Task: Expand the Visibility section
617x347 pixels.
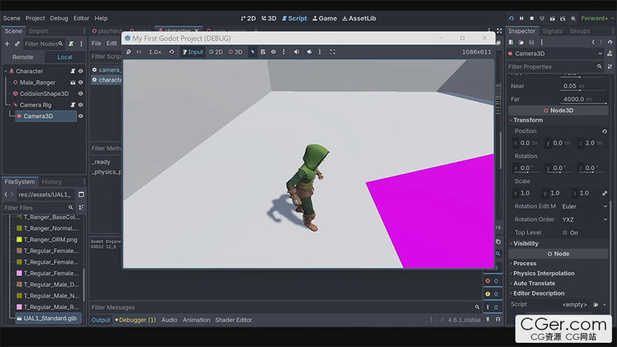Action: pos(526,243)
